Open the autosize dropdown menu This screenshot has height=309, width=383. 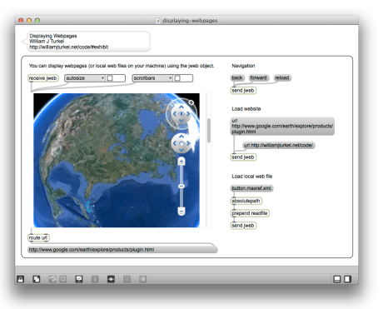click(85, 78)
